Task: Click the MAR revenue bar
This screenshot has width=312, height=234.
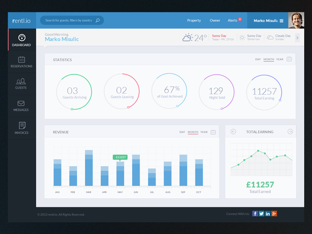Action: pos(89,168)
